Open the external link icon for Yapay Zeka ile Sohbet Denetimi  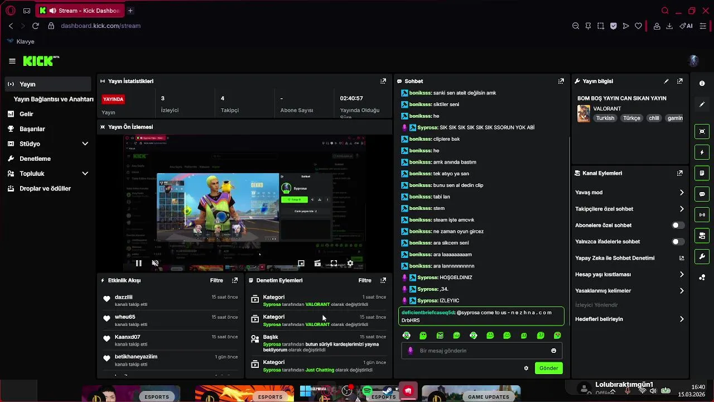pyautogui.click(x=681, y=258)
